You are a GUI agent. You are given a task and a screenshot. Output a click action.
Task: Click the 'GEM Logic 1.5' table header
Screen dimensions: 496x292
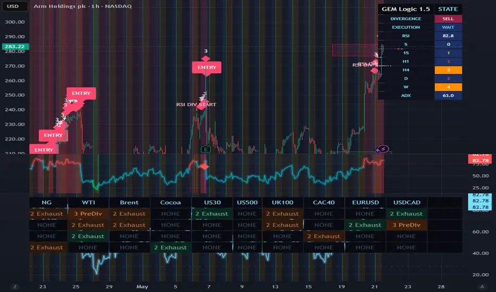406,9
